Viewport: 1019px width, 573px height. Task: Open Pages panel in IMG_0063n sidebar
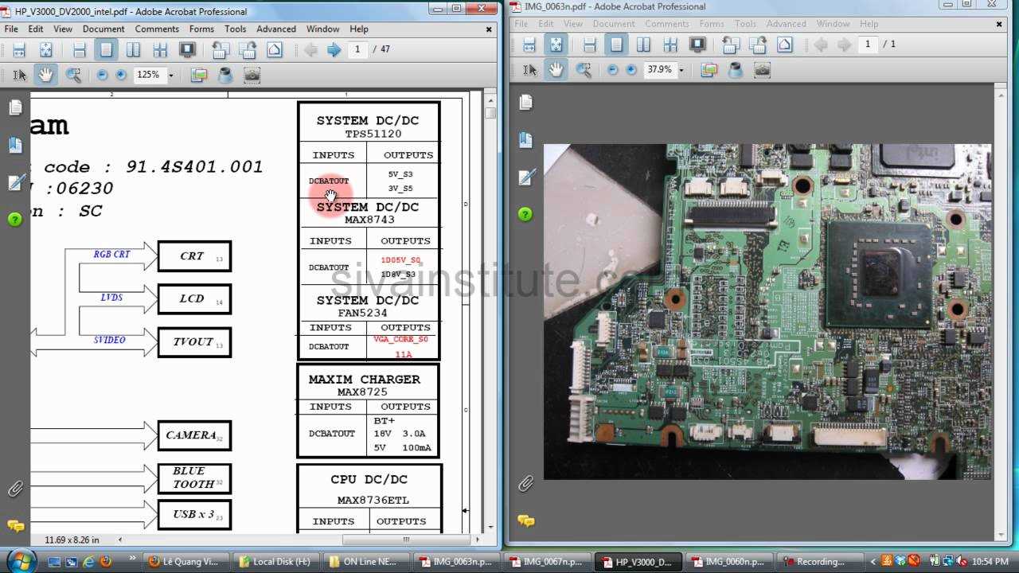(525, 102)
